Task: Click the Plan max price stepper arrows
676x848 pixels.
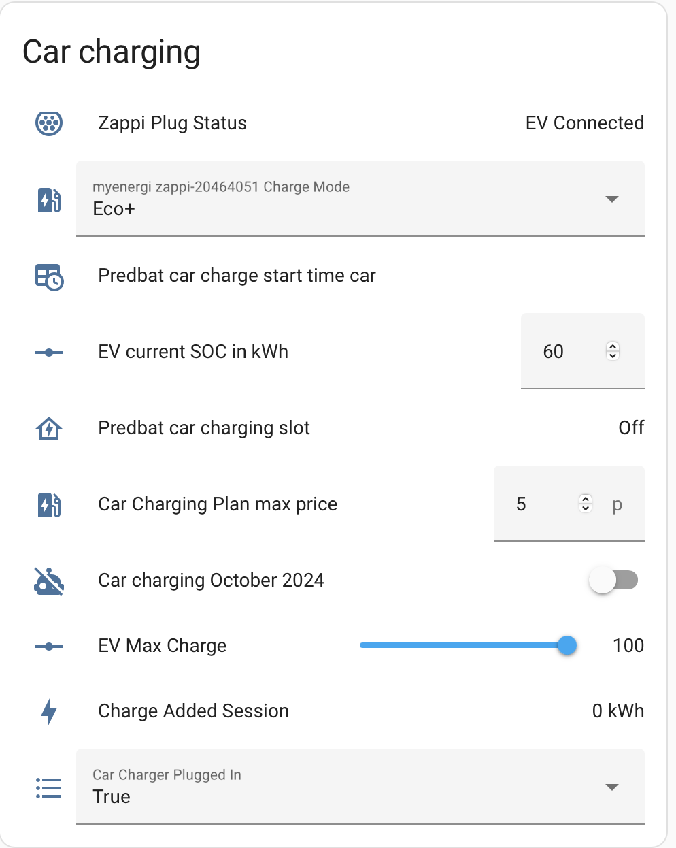Action: tap(586, 504)
